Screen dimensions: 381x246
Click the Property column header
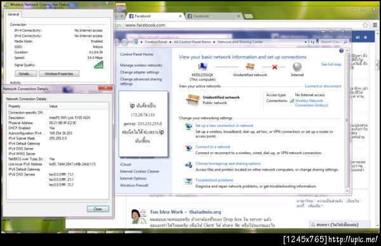27,107
